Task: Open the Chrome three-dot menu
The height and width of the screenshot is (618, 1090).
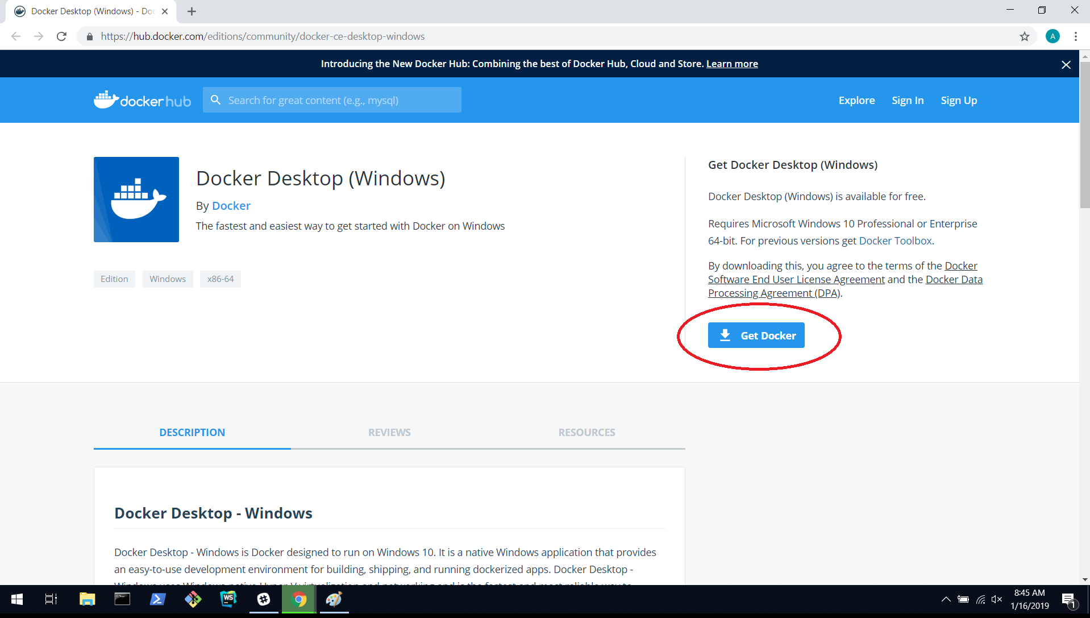Action: click(1076, 36)
